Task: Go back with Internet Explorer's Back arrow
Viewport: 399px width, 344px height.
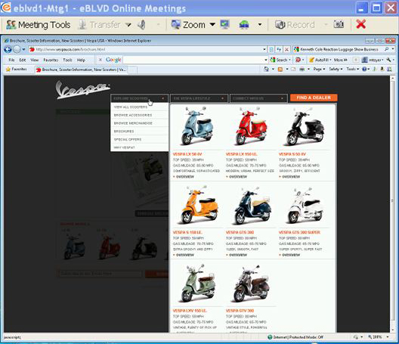Action: [x=8, y=49]
